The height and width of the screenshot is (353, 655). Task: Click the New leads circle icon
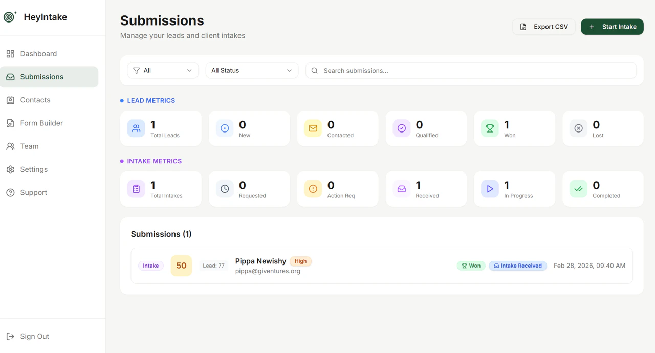(225, 128)
